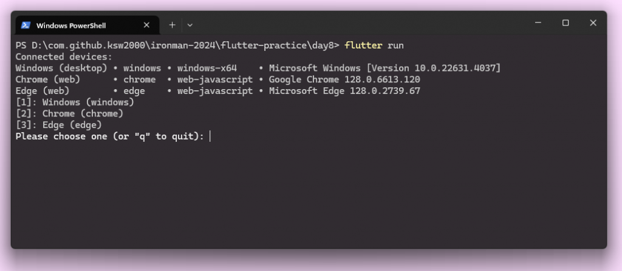Click the blank terminal area below the prompt

pos(309,194)
